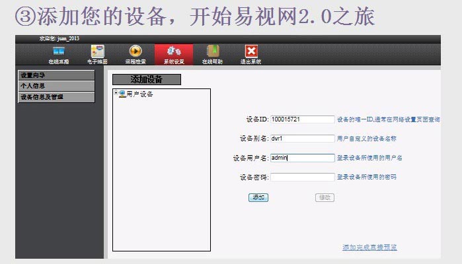Click the exit system (退出系统) red X icon
Viewport: 462px width, 264px height.
[251, 51]
